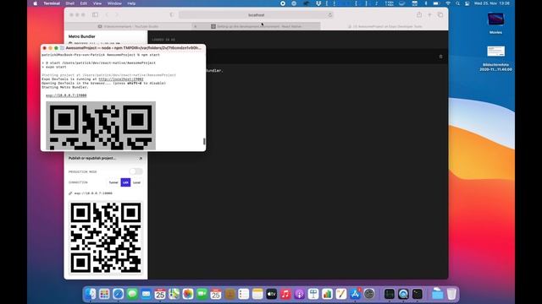Screen dimensions: 542x304
Task: Open App Store from the Dock
Action: (355, 294)
